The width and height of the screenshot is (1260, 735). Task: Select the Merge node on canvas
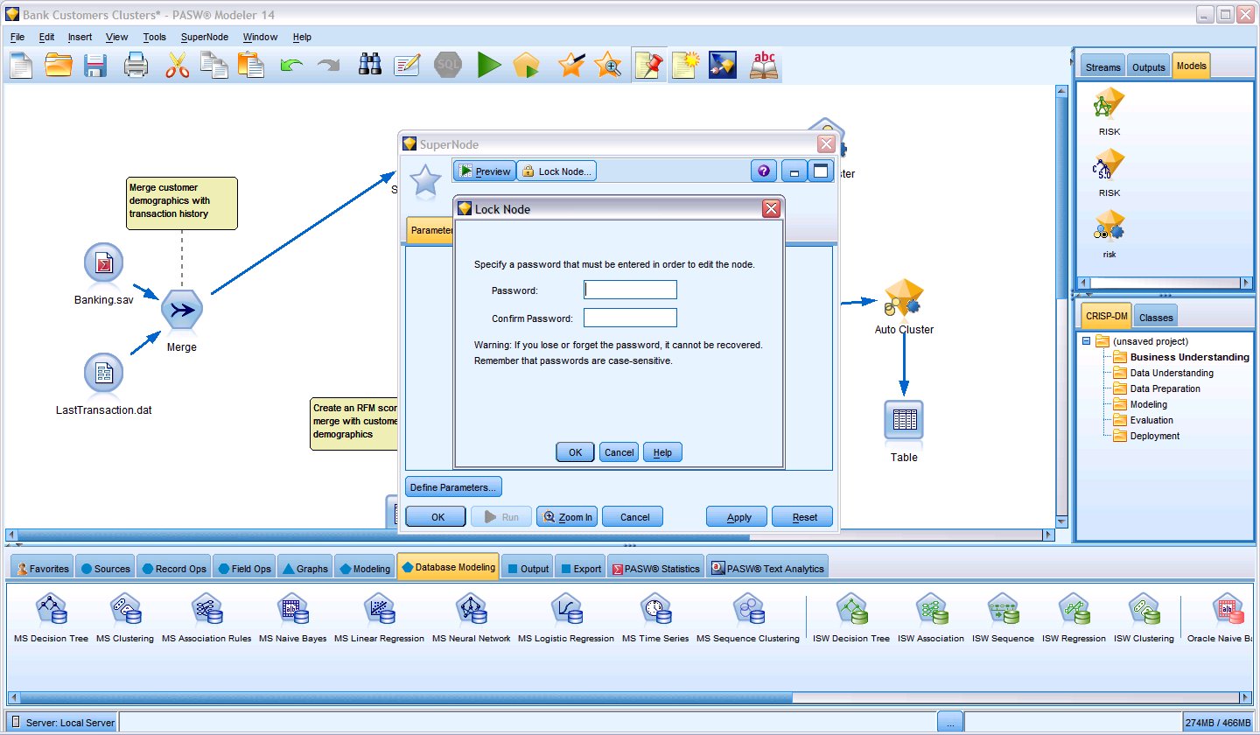point(182,309)
